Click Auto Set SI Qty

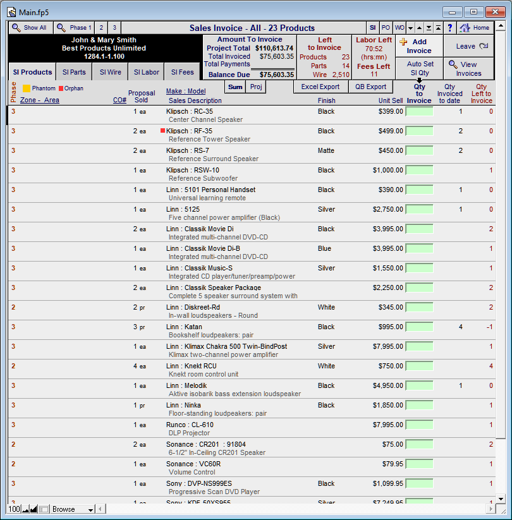(x=420, y=68)
